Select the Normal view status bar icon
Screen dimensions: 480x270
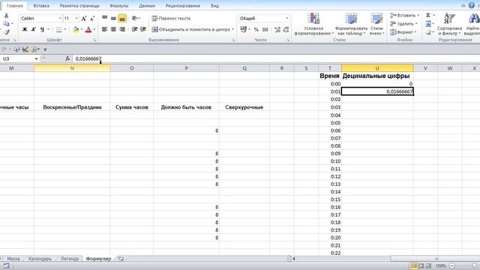tap(413, 265)
